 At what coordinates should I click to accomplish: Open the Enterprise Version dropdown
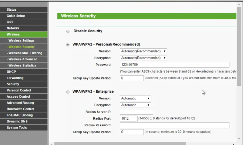pos(135,98)
